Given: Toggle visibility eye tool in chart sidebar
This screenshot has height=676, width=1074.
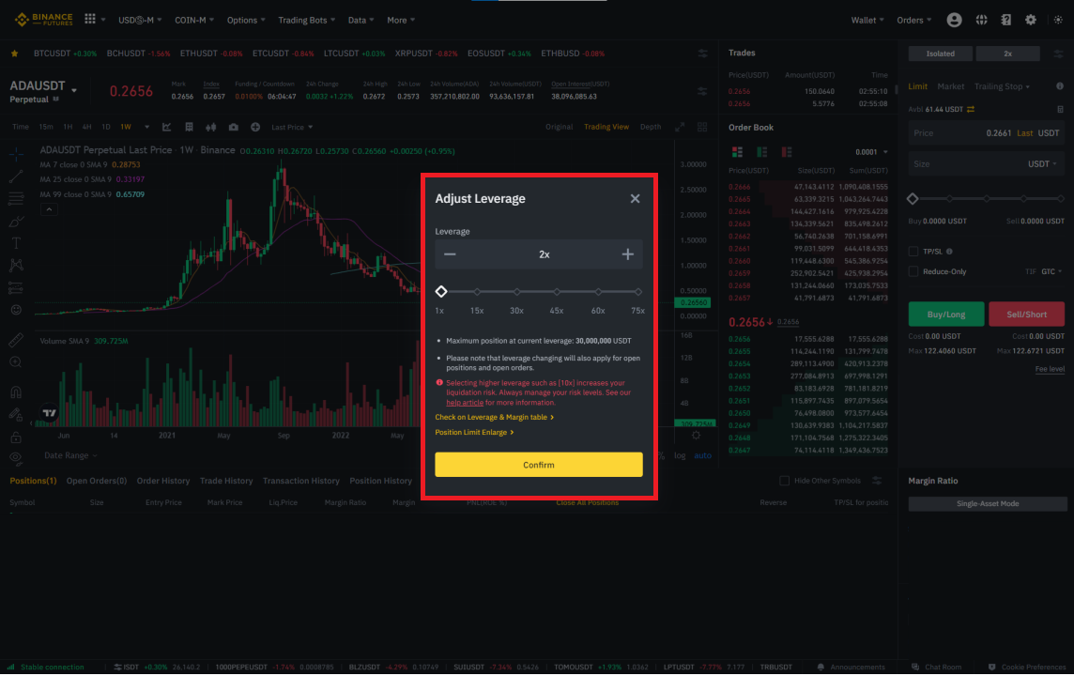Looking at the screenshot, I should point(16,457).
